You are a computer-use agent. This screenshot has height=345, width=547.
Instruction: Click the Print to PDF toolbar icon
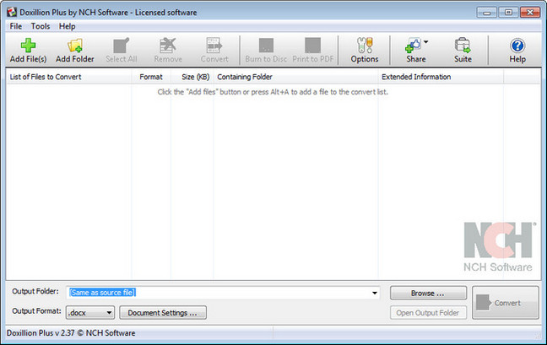pyautogui.click(x=312, y=46)
